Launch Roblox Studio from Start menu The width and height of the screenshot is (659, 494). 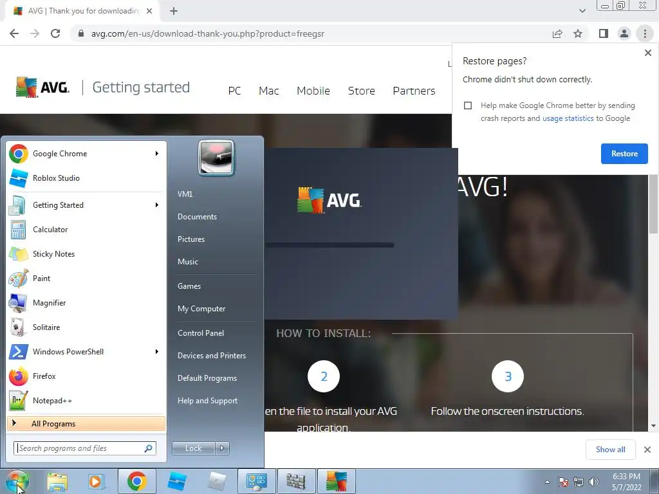click(86, 178)
